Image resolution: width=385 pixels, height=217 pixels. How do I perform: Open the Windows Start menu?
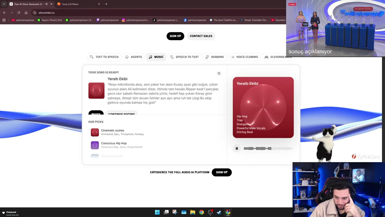point(157,212)
